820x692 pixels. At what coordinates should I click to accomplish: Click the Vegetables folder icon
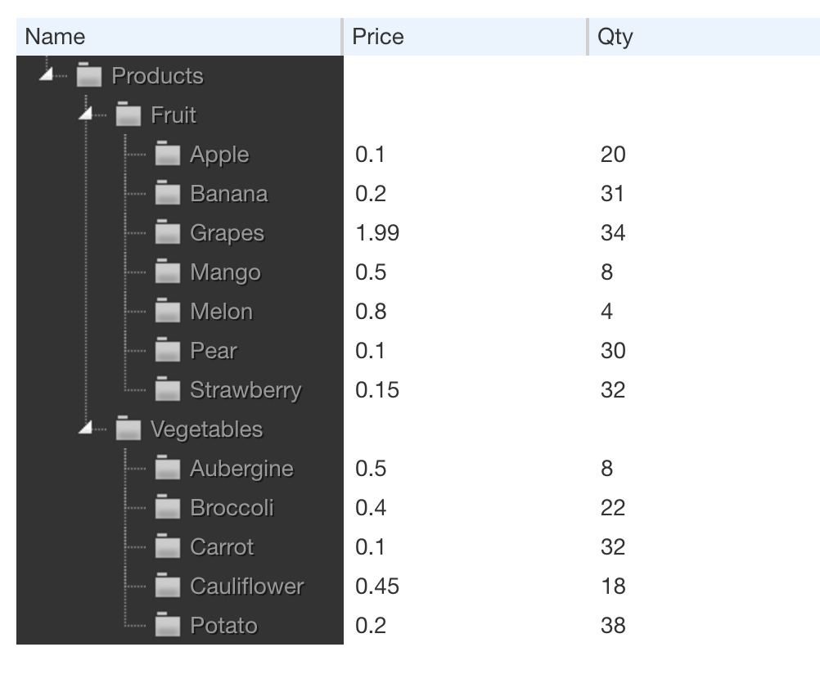pos(128,428)
